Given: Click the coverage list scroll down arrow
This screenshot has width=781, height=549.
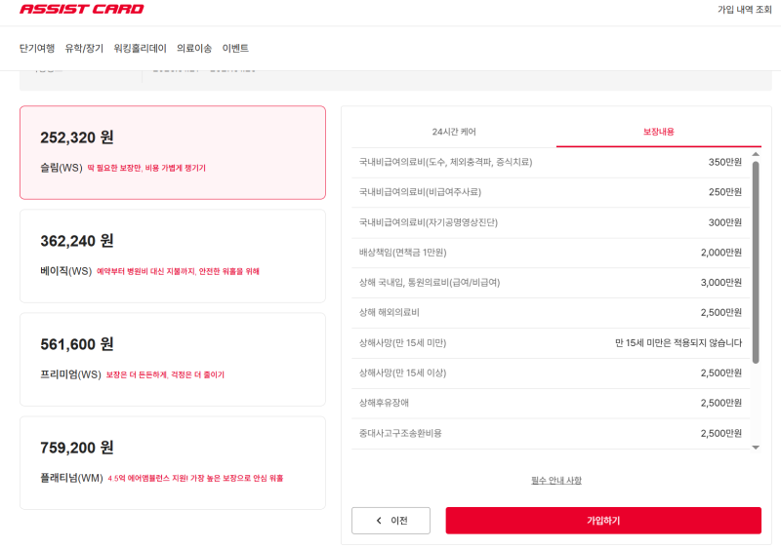Looking at the screenshot, I should [756, 447].
